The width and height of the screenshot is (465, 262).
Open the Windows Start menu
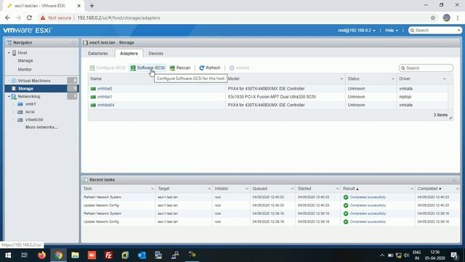[x=8, y=255]
